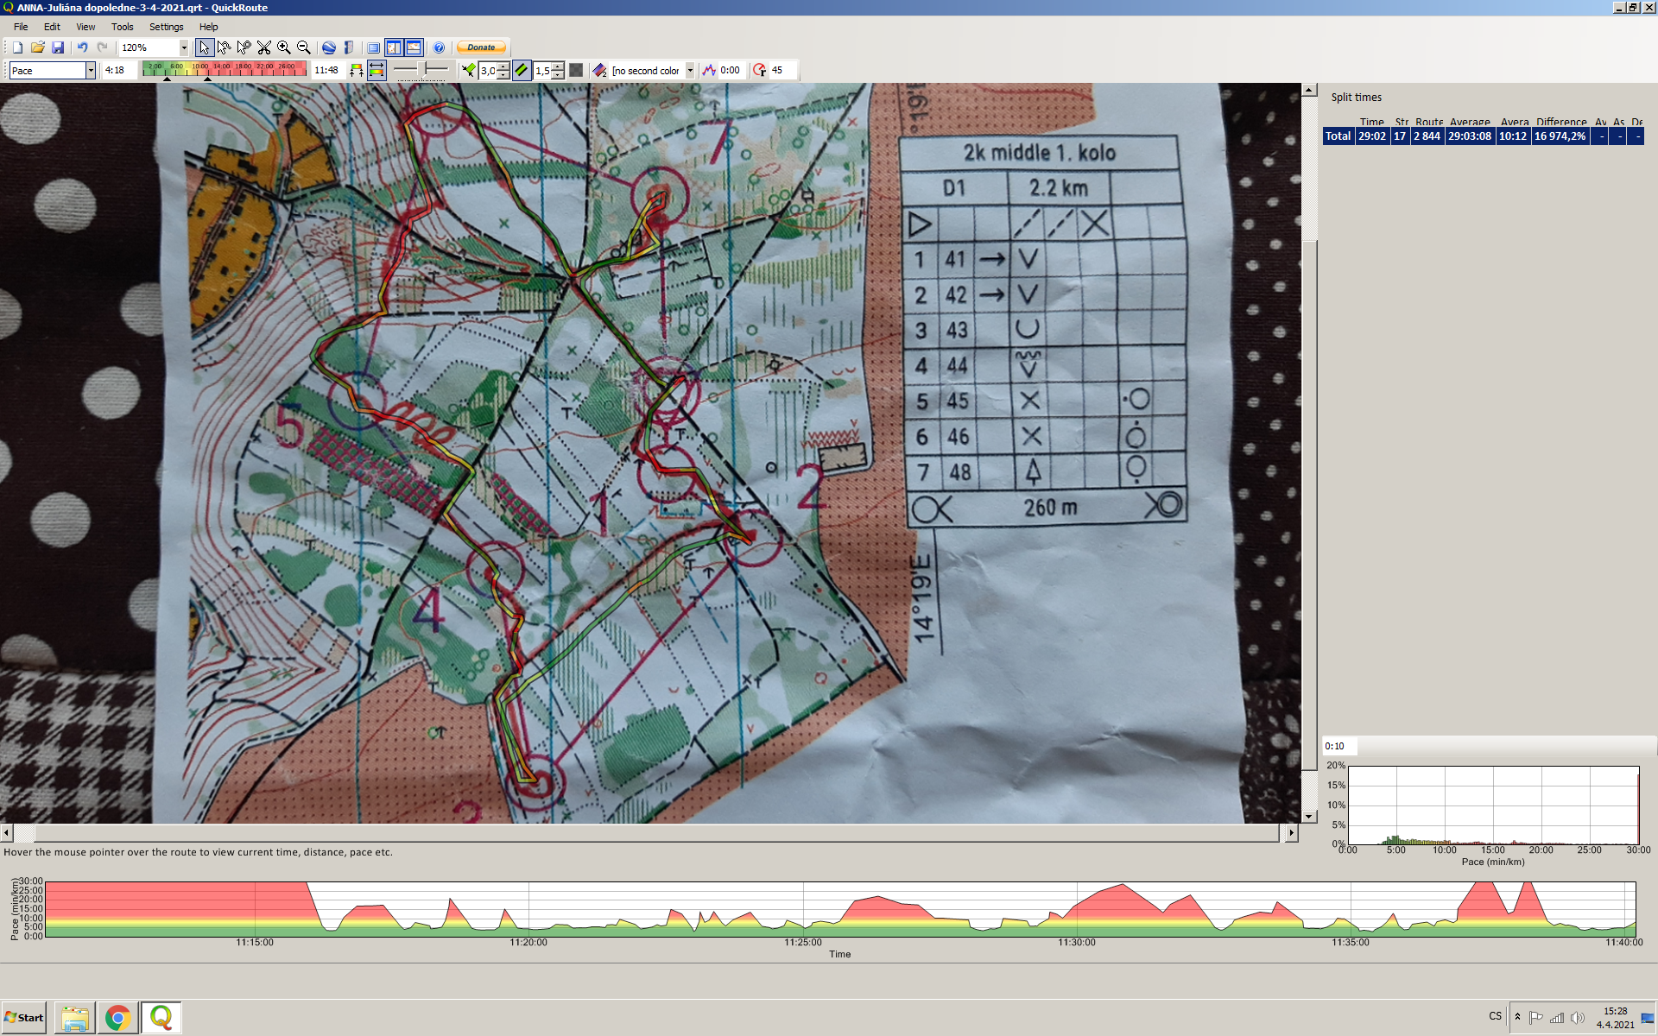Open route in Google Earth
The image size is (1658, 1036).
click(328, 47)
